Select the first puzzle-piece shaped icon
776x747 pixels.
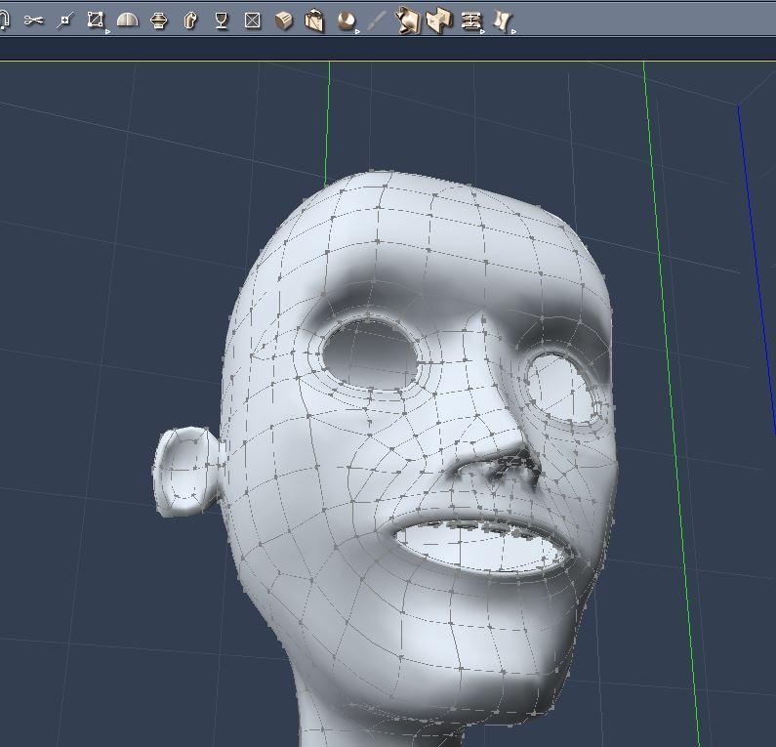(408, 20)
